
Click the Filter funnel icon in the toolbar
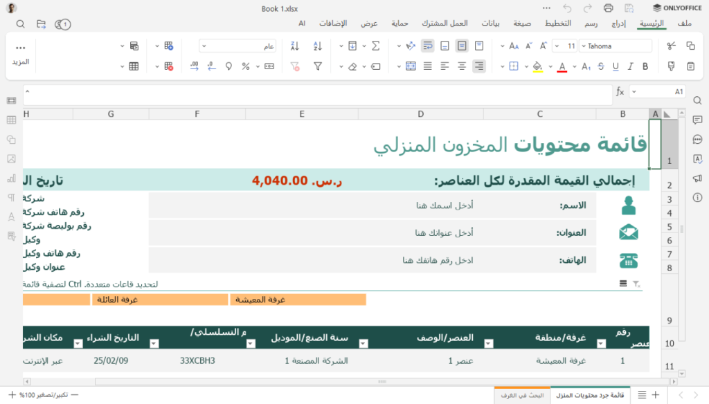click(318, 66)
